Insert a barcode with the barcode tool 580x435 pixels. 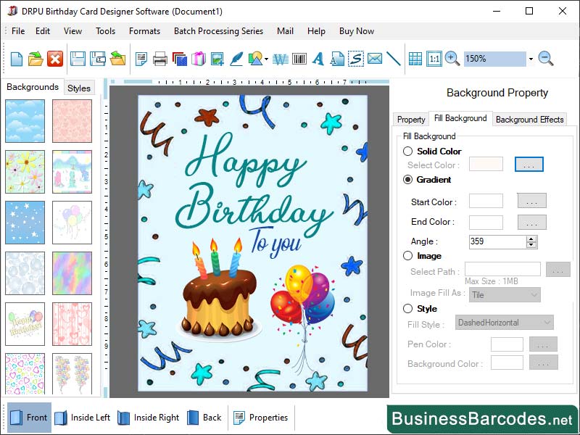299,58
